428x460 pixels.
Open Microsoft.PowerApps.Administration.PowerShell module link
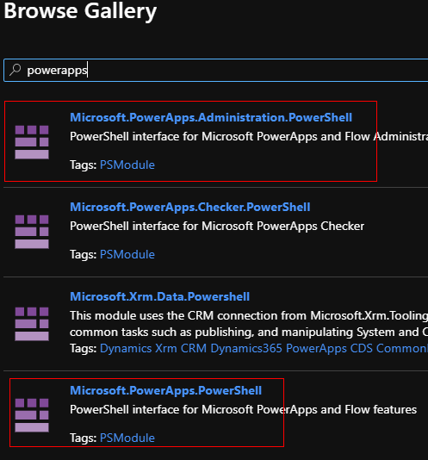click(x=211, y=118)
